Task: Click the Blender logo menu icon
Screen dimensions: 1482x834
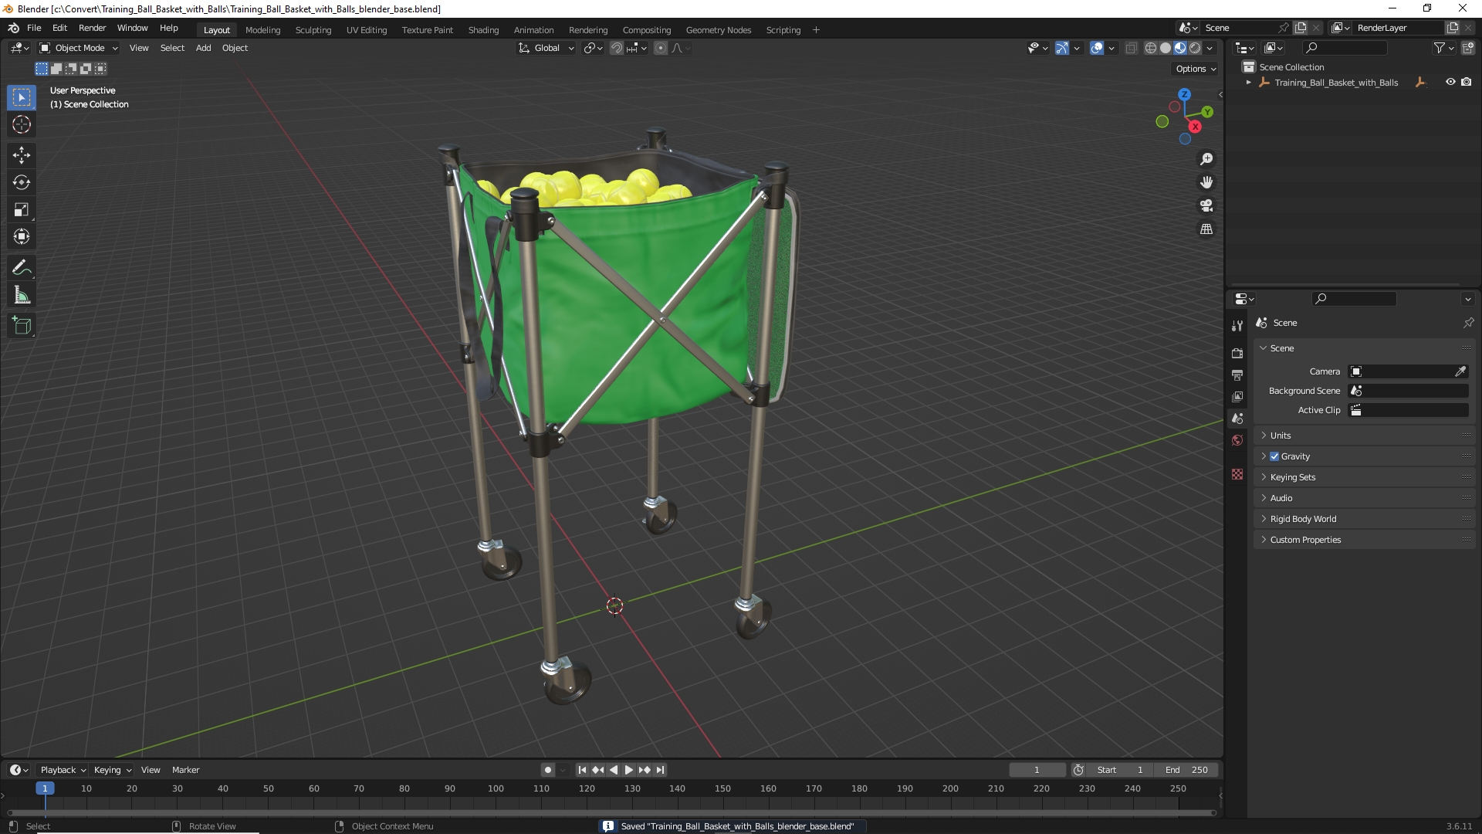Action: [x=14, y=28]
